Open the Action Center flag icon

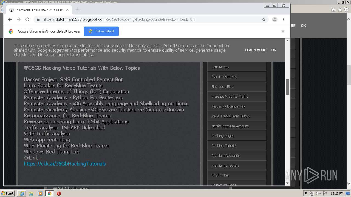325,193
